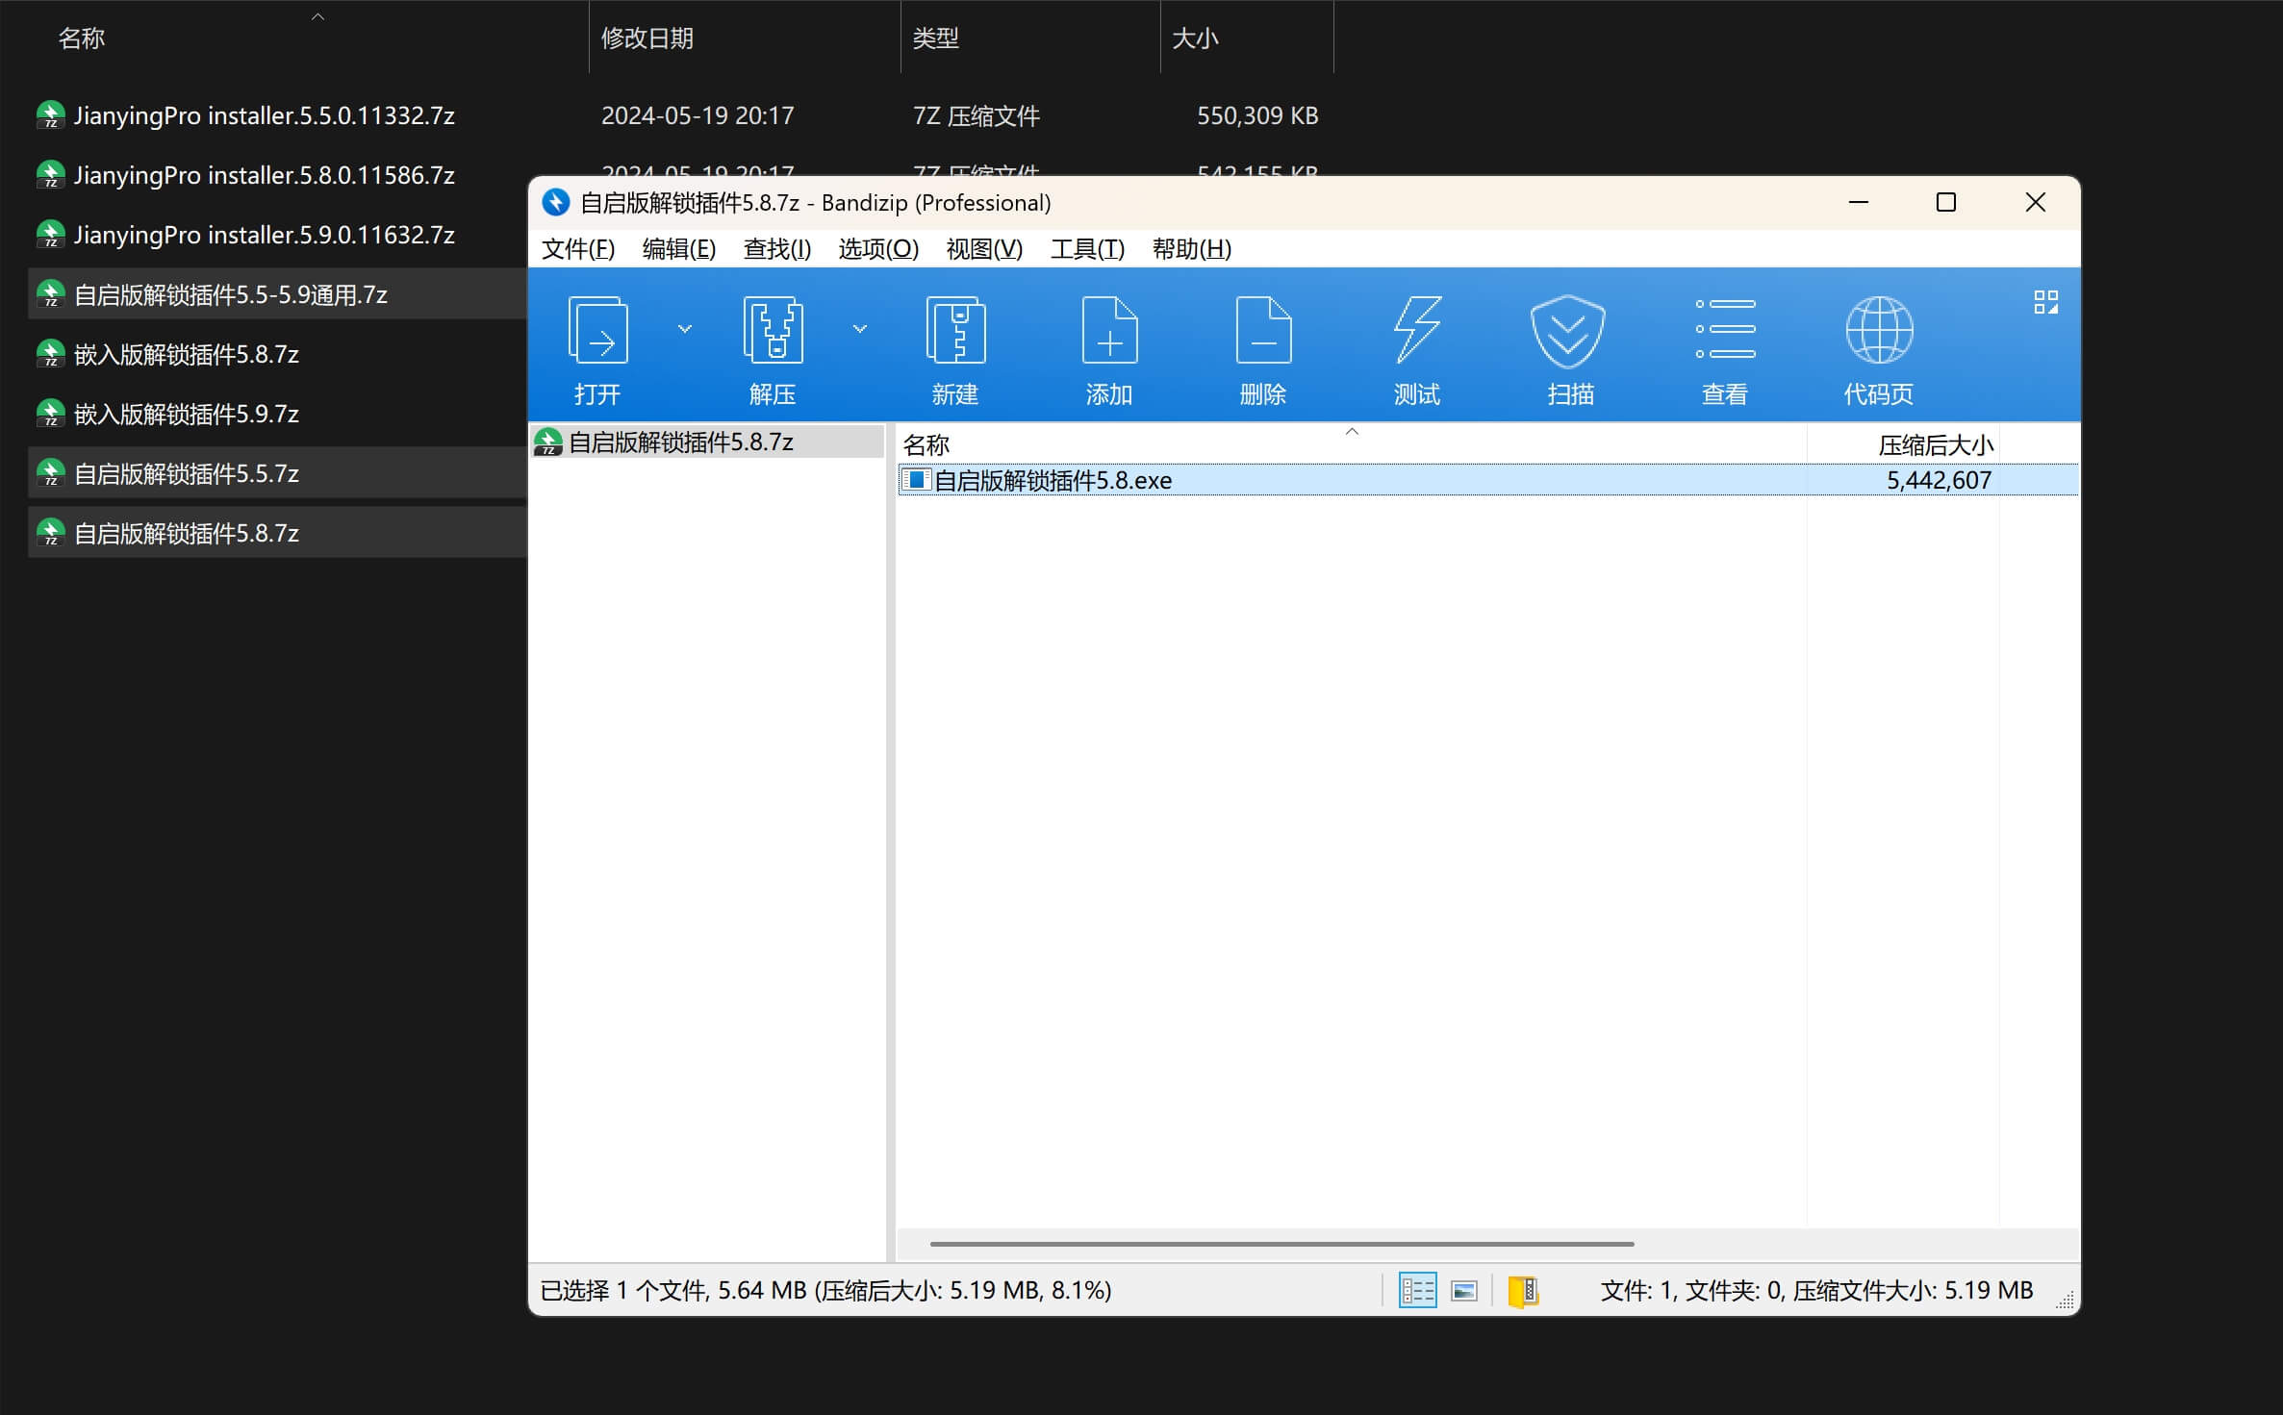Screen dimensions: 2283x1415
Task: Click size 550,309 KB in Explorer
Action: 1257,115
